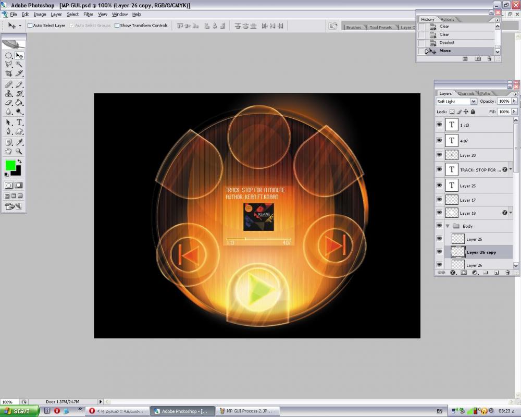
Task: Select the Eraser tool
Action: (x=9, y=103)
